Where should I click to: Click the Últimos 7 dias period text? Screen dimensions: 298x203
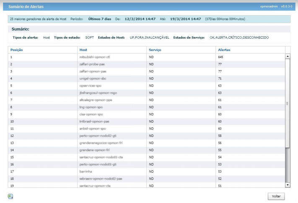[x=100, y=19]
